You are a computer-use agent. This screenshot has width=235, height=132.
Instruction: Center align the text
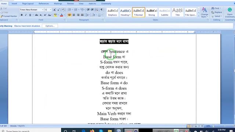74,15
